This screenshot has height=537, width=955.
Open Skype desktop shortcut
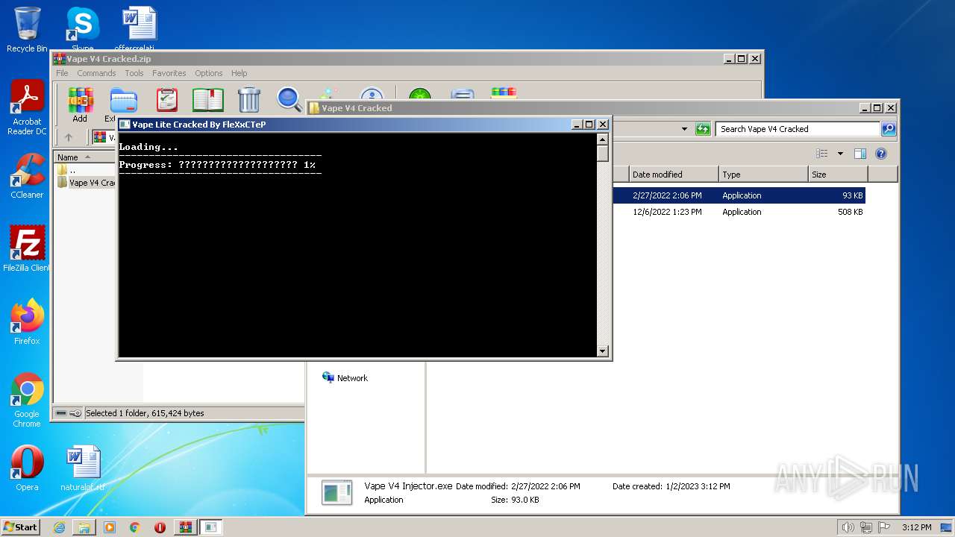pos(83,28)
